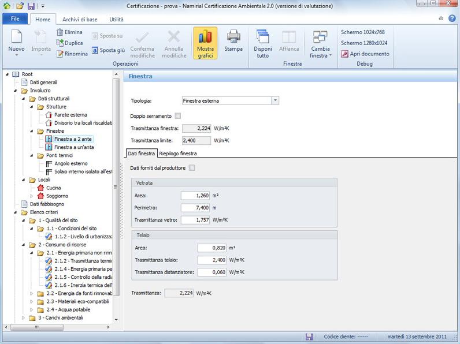Select Finestra a un'anta tree item
This screenshot has height=344, width=460.
coord(74,147)
